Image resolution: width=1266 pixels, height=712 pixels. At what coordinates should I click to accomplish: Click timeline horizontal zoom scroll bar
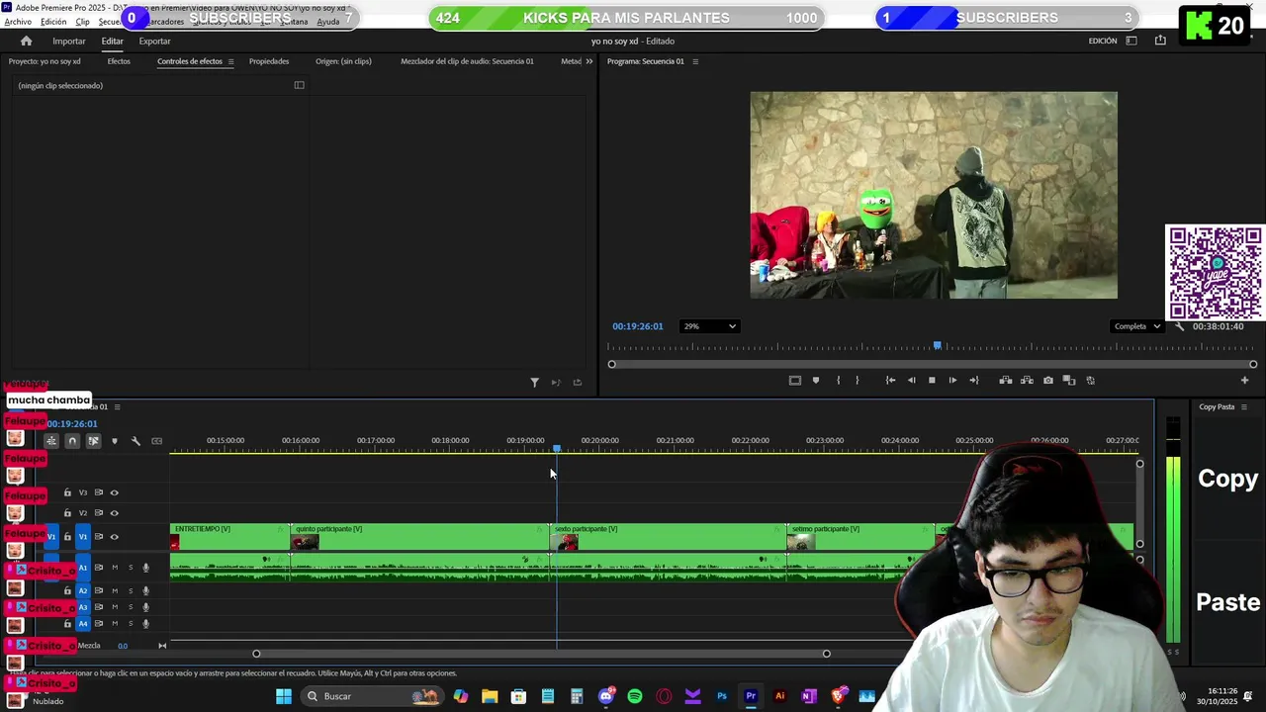click(541, 654)
